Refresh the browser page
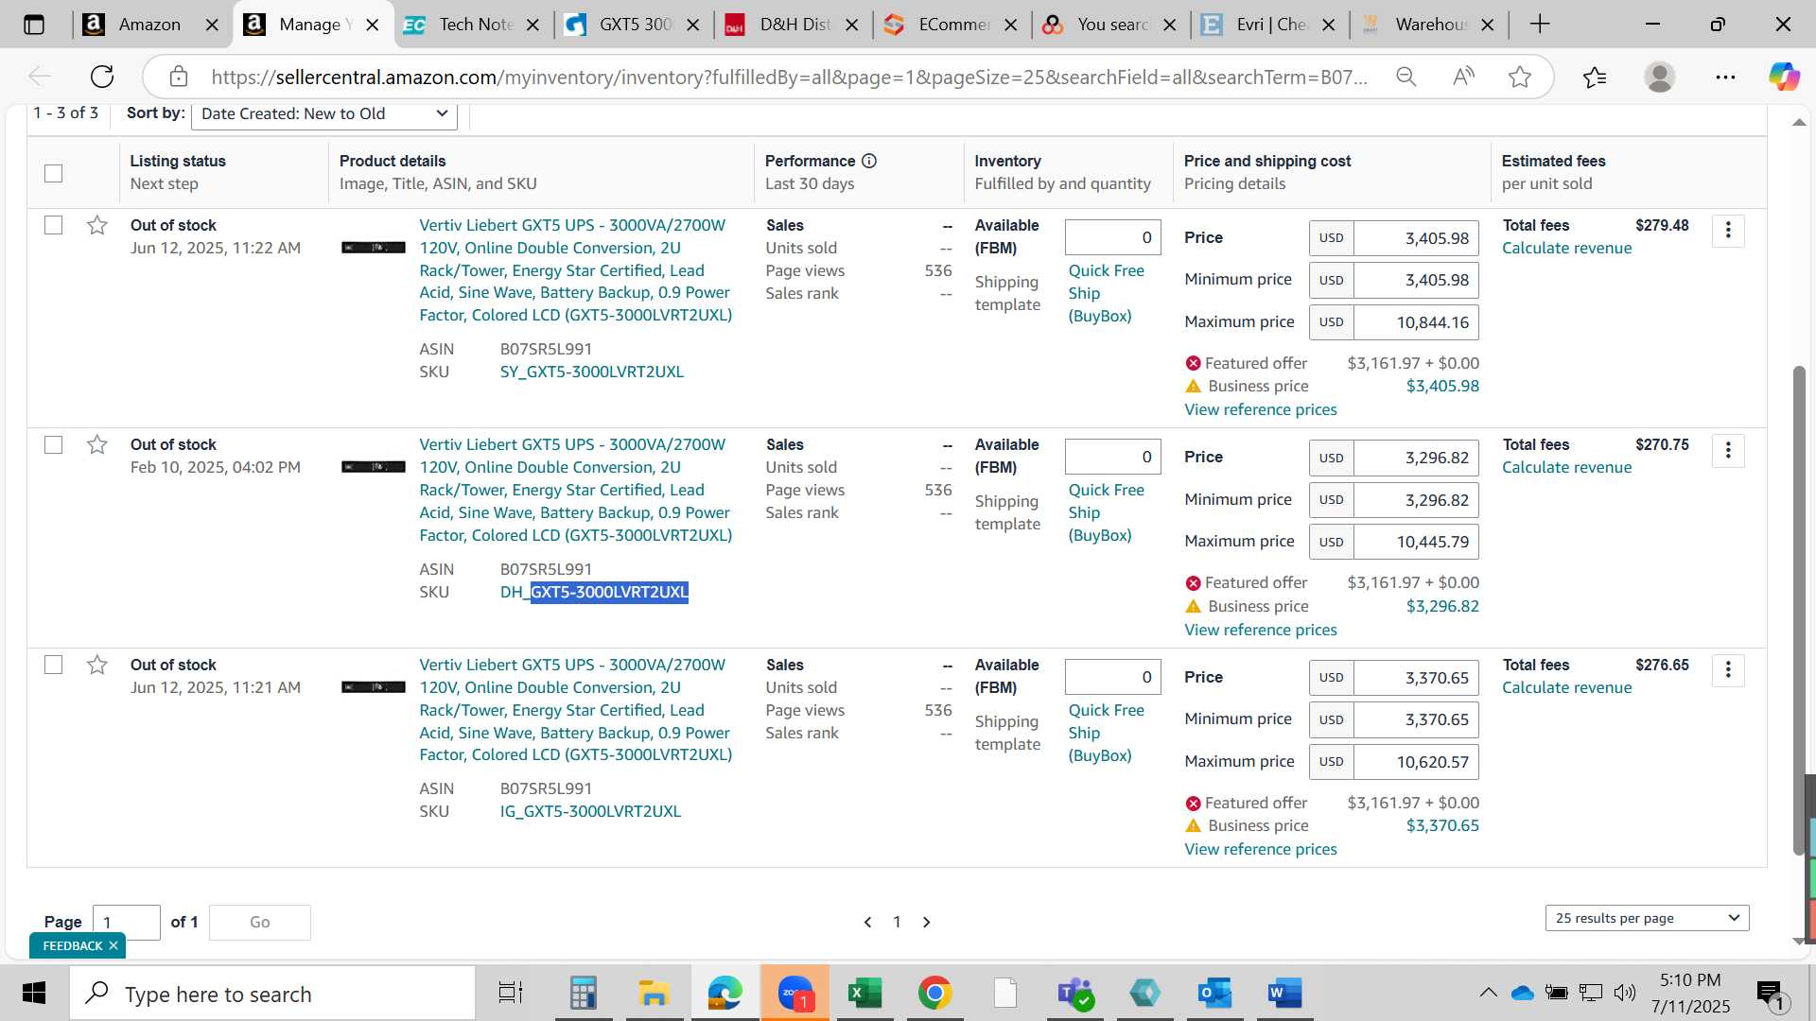The width and height of the screenshot is (1816, 1021). pos(102,77)
